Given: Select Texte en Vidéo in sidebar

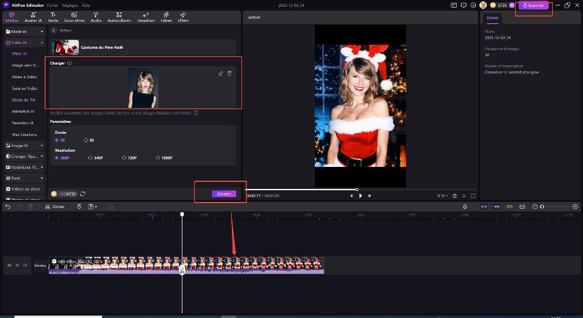Looking at the screenshot, I should tap(25, 88).
